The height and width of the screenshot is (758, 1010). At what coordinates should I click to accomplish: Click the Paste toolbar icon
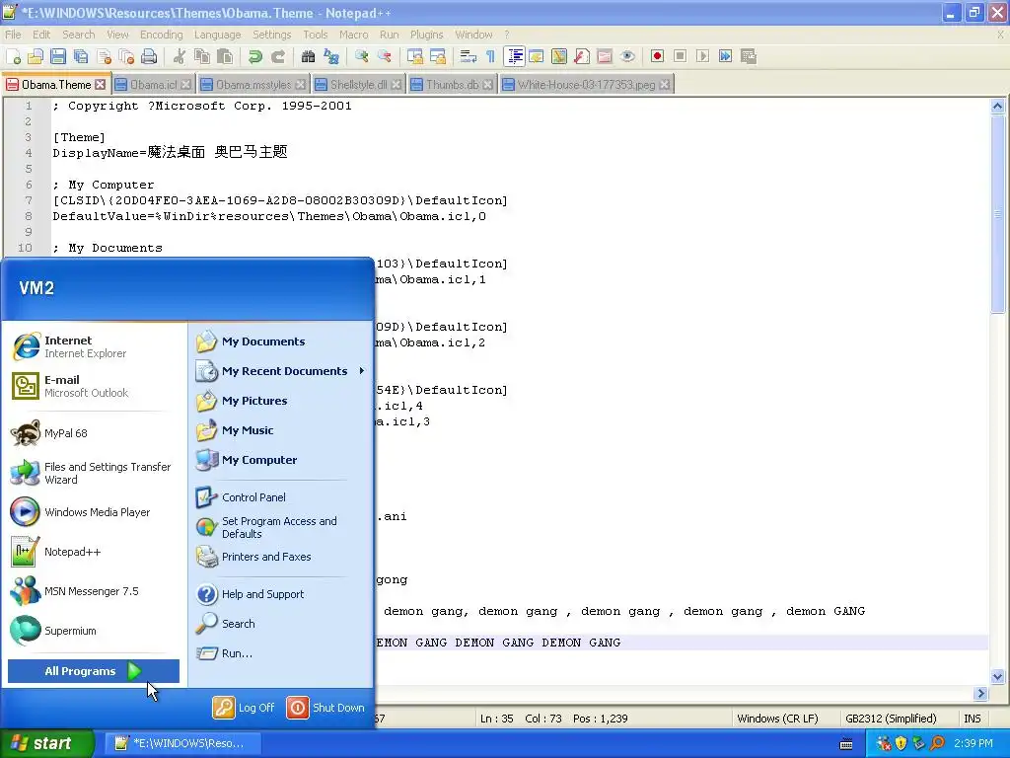[224, 56]
